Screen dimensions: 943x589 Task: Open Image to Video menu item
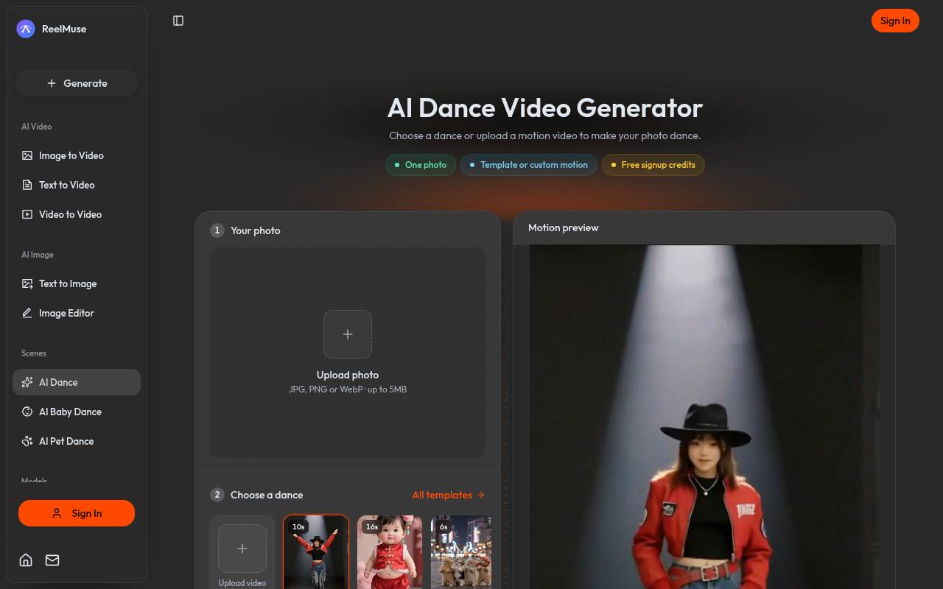click(77, 155)
